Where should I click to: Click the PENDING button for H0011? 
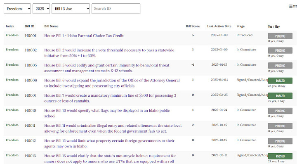coord(280,126)
